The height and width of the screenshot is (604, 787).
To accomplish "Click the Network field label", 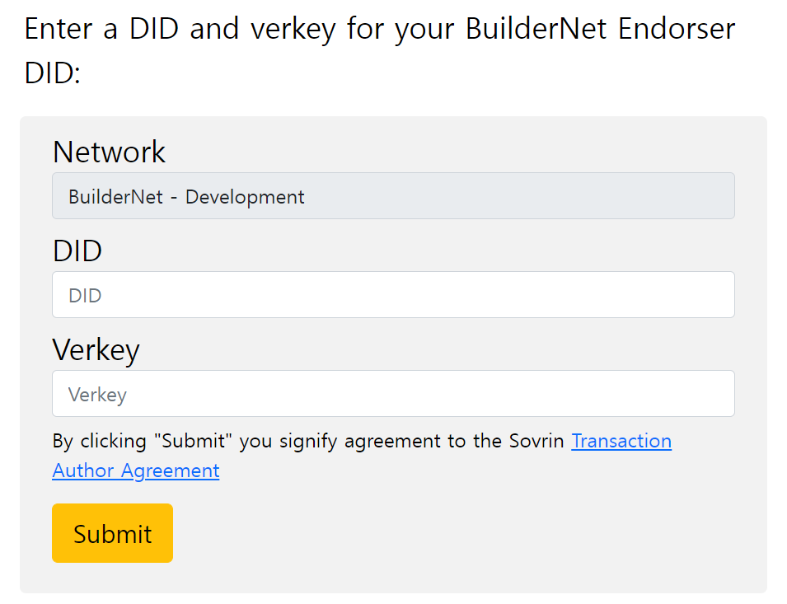I will (109, 152).
